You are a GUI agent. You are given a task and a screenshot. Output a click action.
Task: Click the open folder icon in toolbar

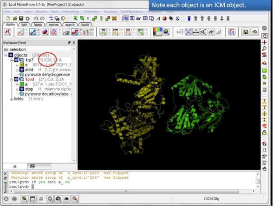pyautogui.click(x=14, y=18)
